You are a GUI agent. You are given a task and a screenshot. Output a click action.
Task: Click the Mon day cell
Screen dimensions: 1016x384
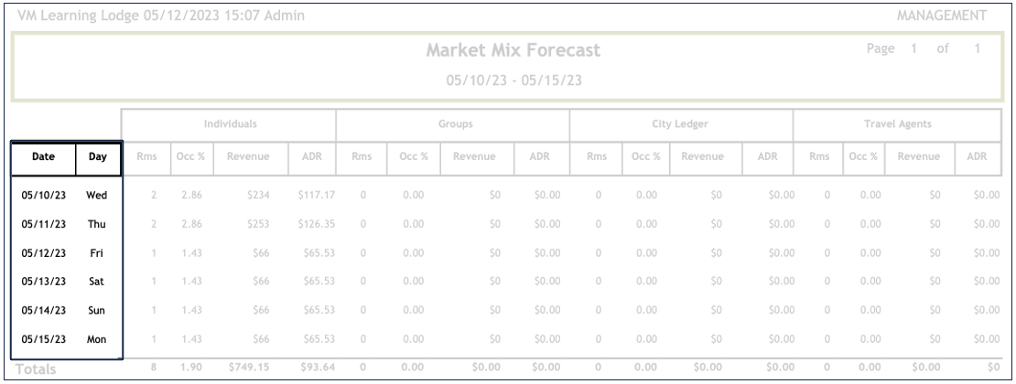(x=97, y=340)
